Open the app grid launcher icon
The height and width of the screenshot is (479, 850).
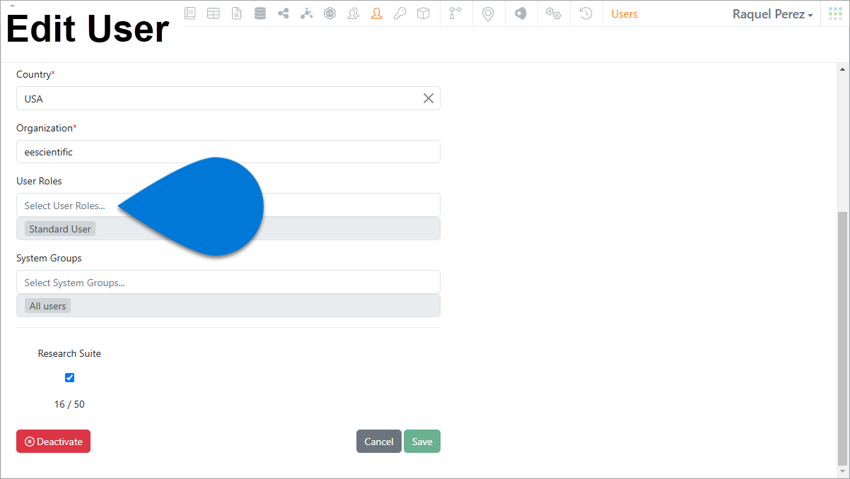point(834,13)
